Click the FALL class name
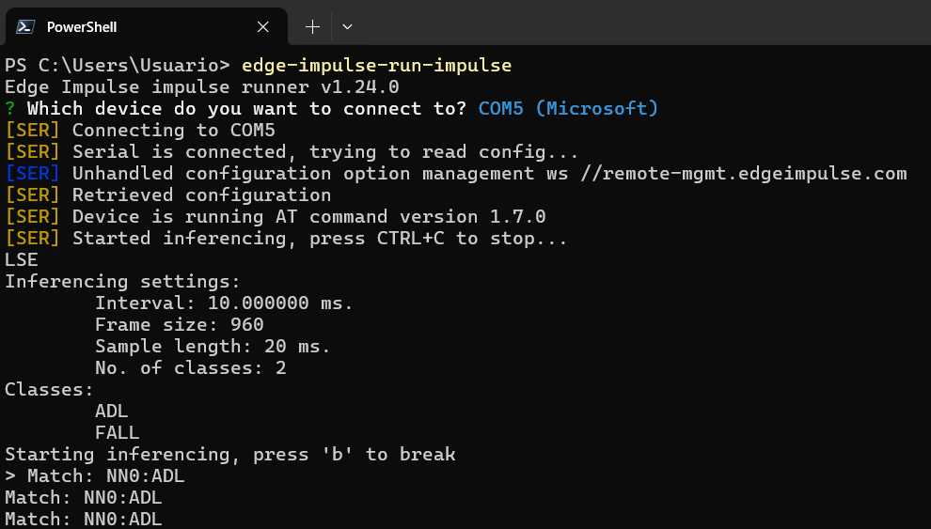Image resolution: width=931 pixels, height=529 pixels. click(x=117, y=433)
